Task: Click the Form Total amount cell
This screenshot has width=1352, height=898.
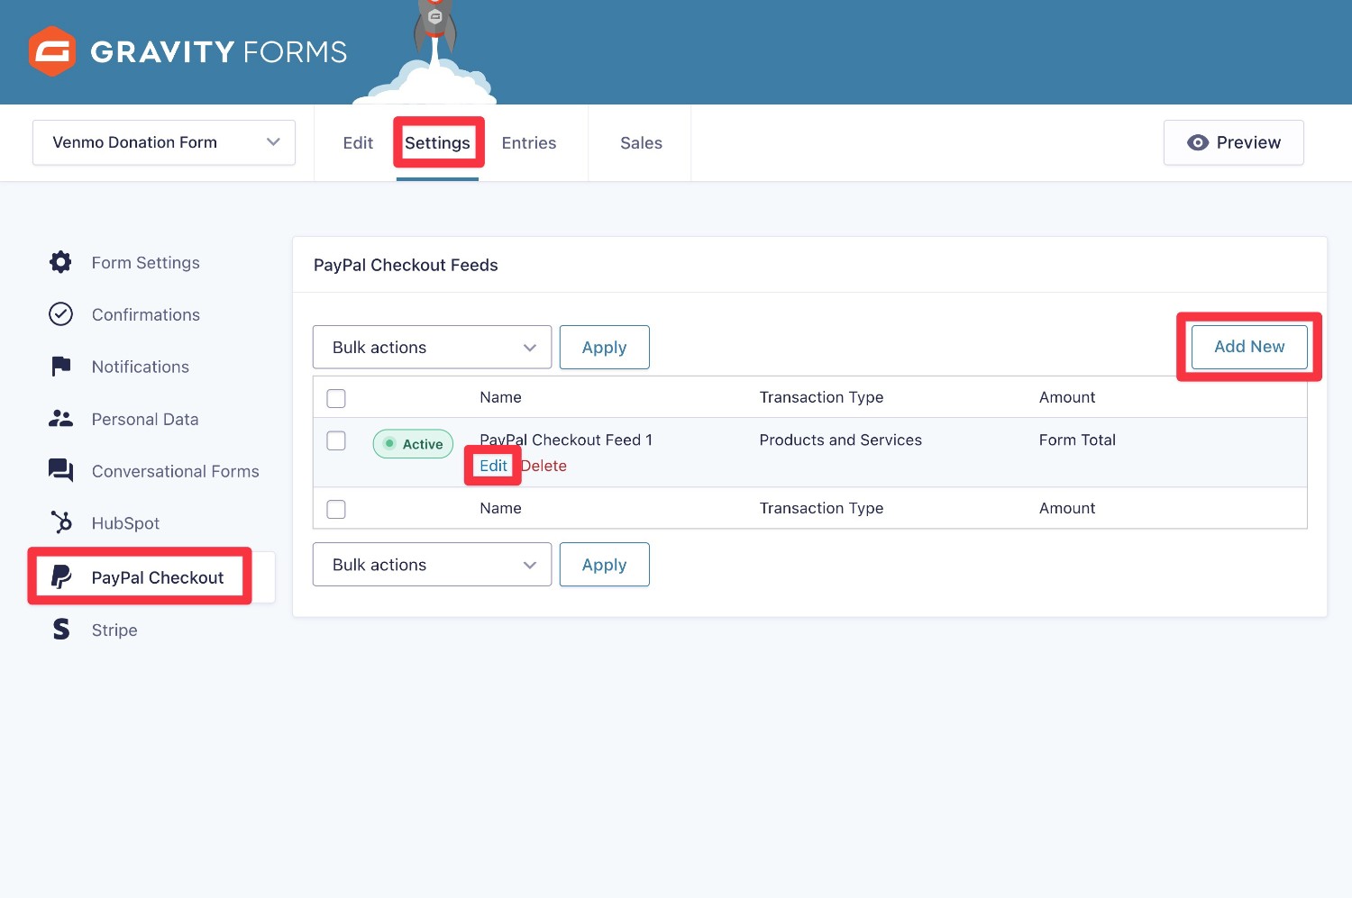Action: (1077, 440)
